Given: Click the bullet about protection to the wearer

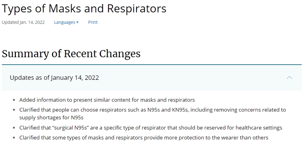Looking at the screenshot, I should click(x=144, y=138).
